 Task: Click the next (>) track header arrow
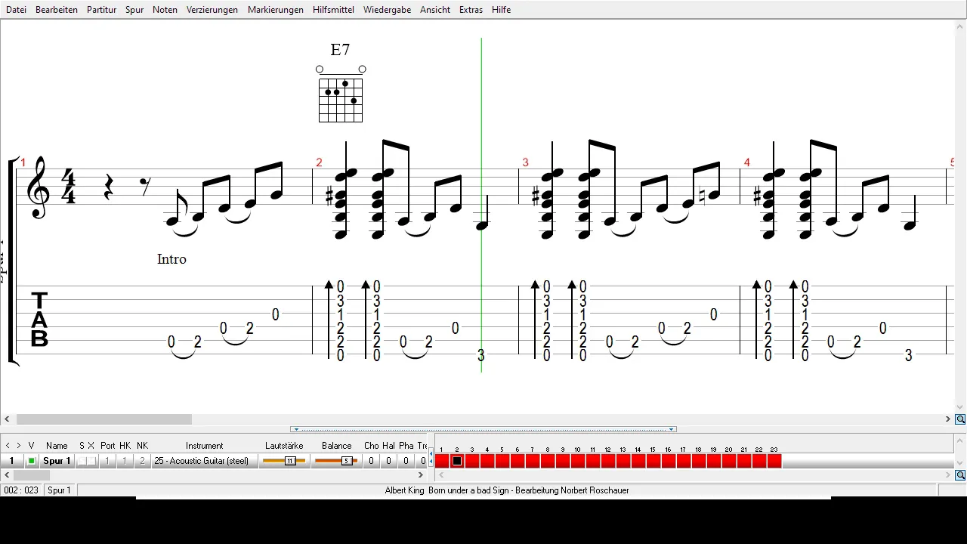(19, 446)
